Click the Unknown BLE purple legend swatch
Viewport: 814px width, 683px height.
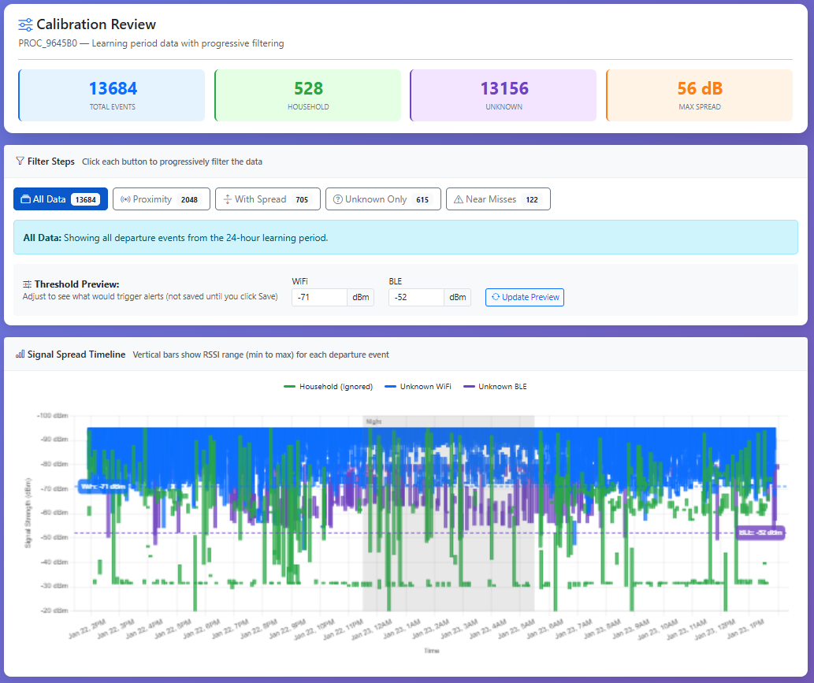(469, 387)
